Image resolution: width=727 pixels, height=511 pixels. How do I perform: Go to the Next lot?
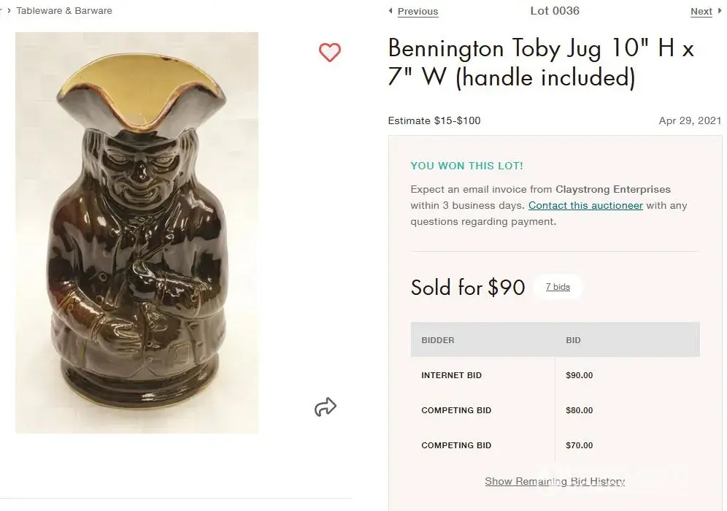[x=701, y=12]
